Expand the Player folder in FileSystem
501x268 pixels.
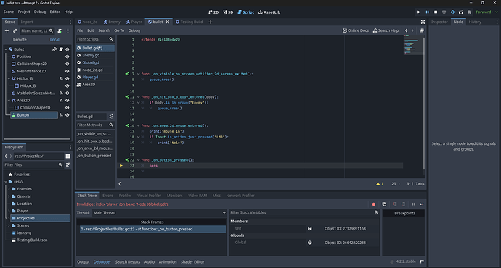9,211
